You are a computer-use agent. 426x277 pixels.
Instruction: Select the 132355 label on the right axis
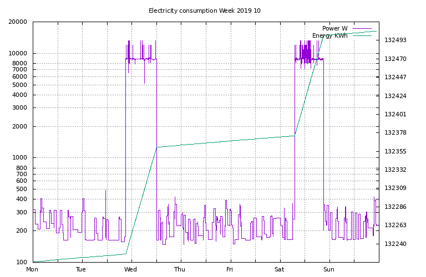pos(395,151)
